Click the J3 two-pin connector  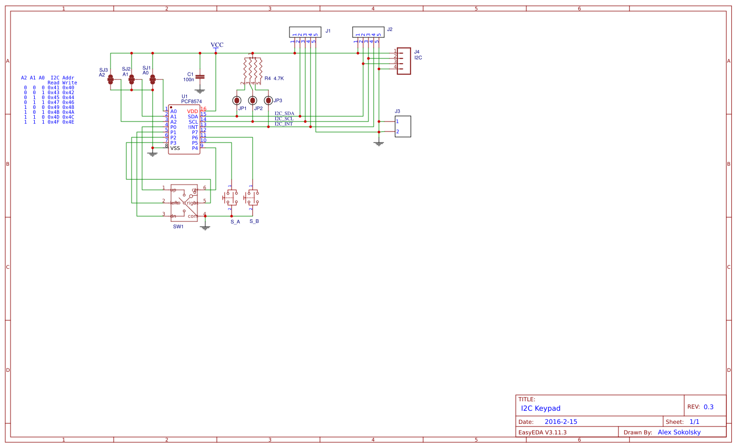point(404,126)
